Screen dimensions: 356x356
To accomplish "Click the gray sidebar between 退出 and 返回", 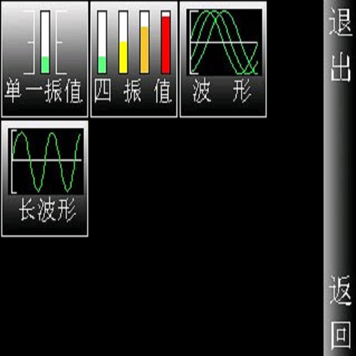I will [340, 178].
